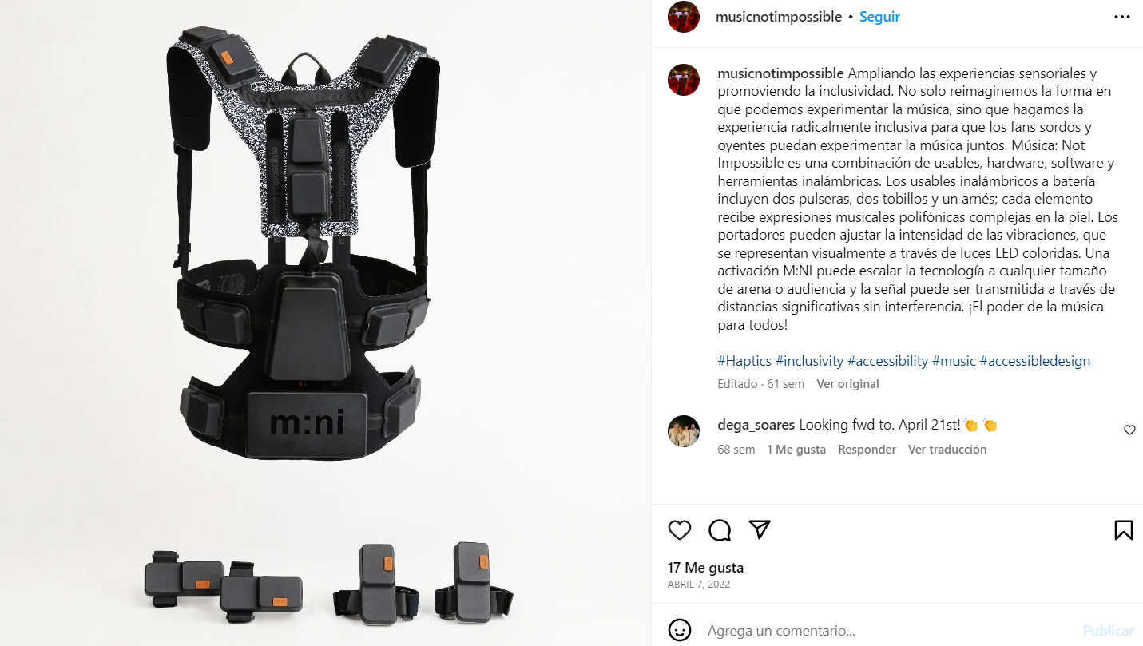Click Responder on dega_soares comment

point(867,450)
